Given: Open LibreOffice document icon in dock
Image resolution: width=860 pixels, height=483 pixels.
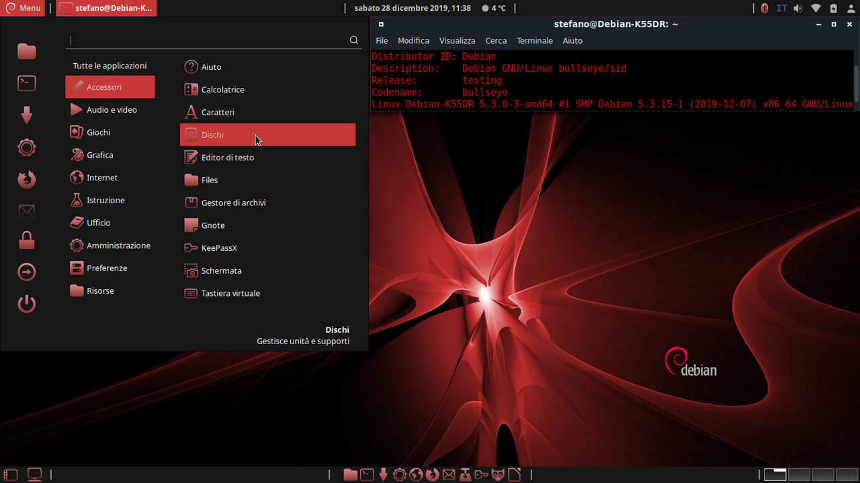Looking at the screenshot, I should coord(514,474).
